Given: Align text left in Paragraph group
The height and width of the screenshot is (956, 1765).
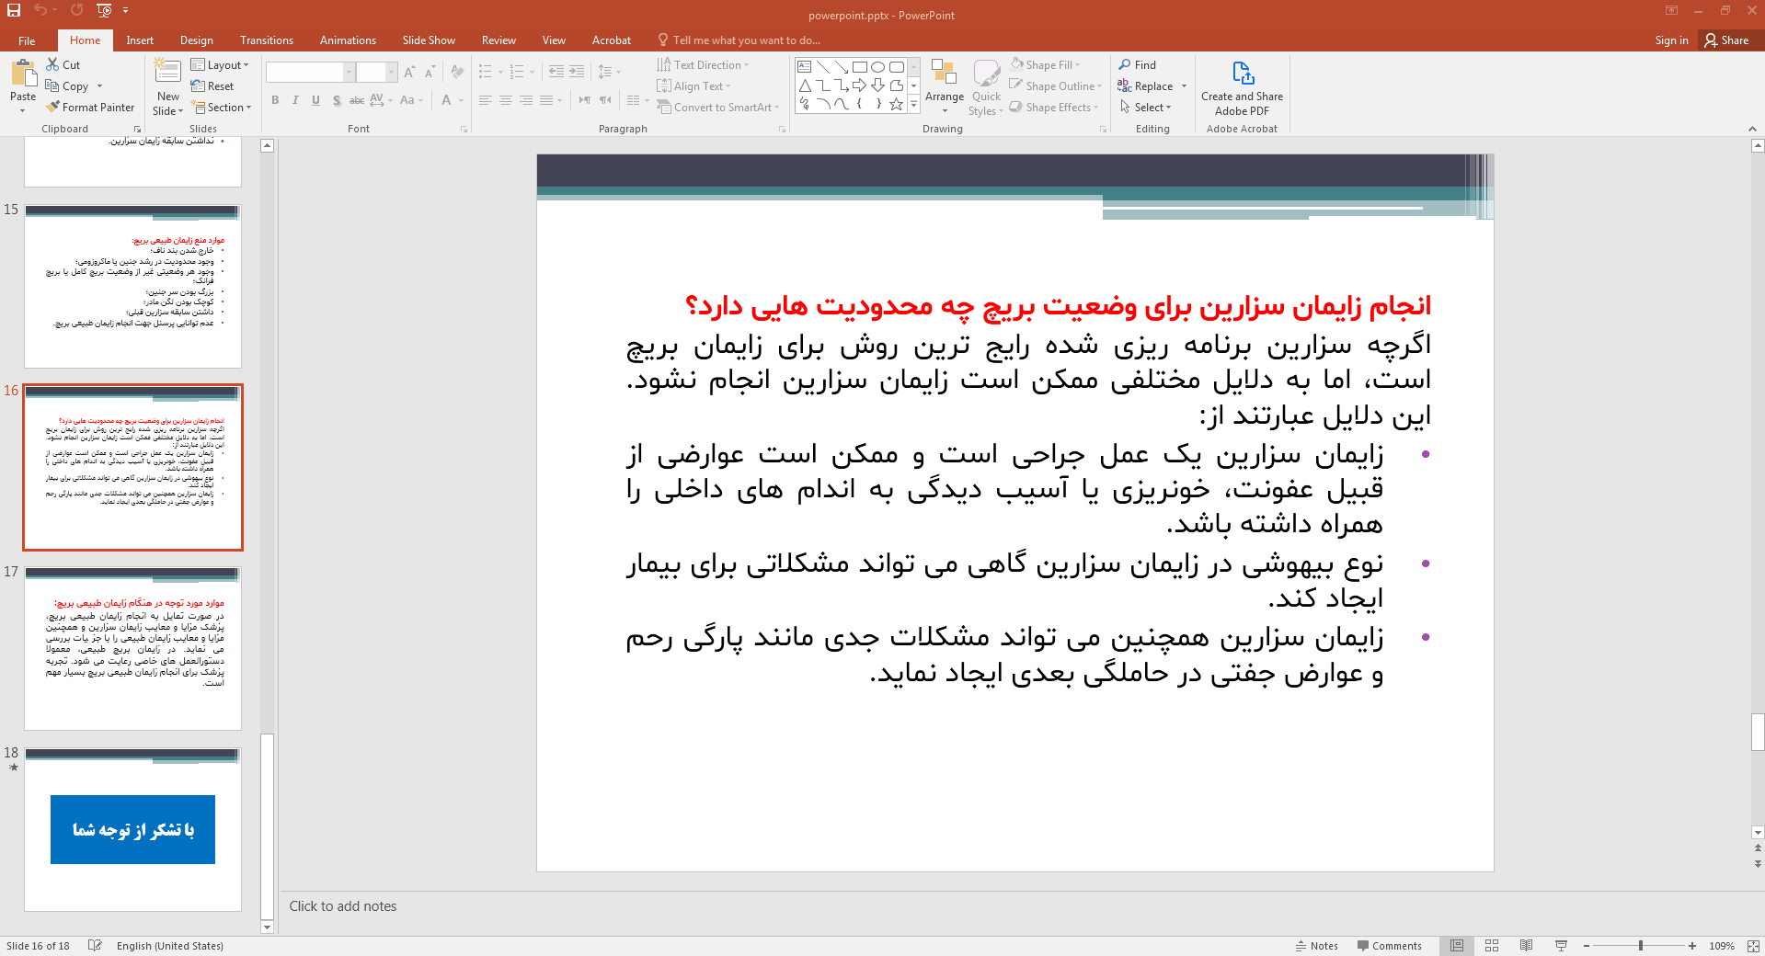Looking at the screenshot, I should coord(486,100).
